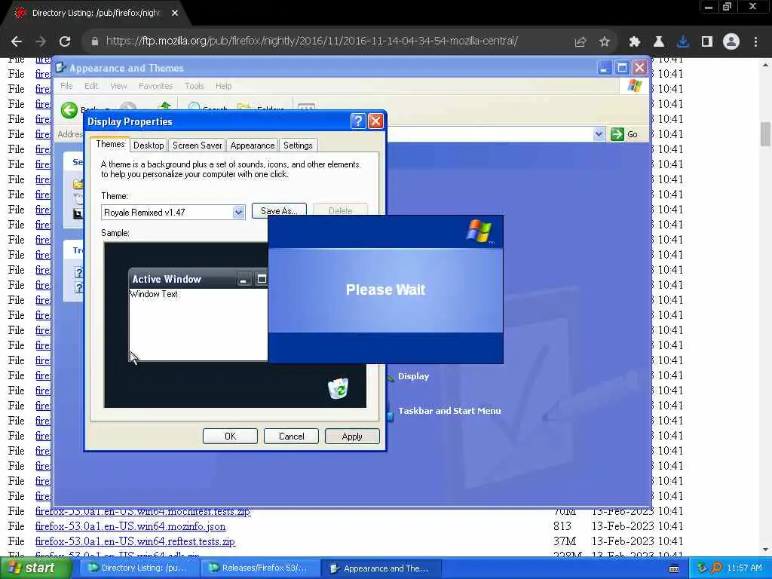Click the 'Window Text' sample label
Viewport: 772px width, 579px height.
[x=154, y=294]
